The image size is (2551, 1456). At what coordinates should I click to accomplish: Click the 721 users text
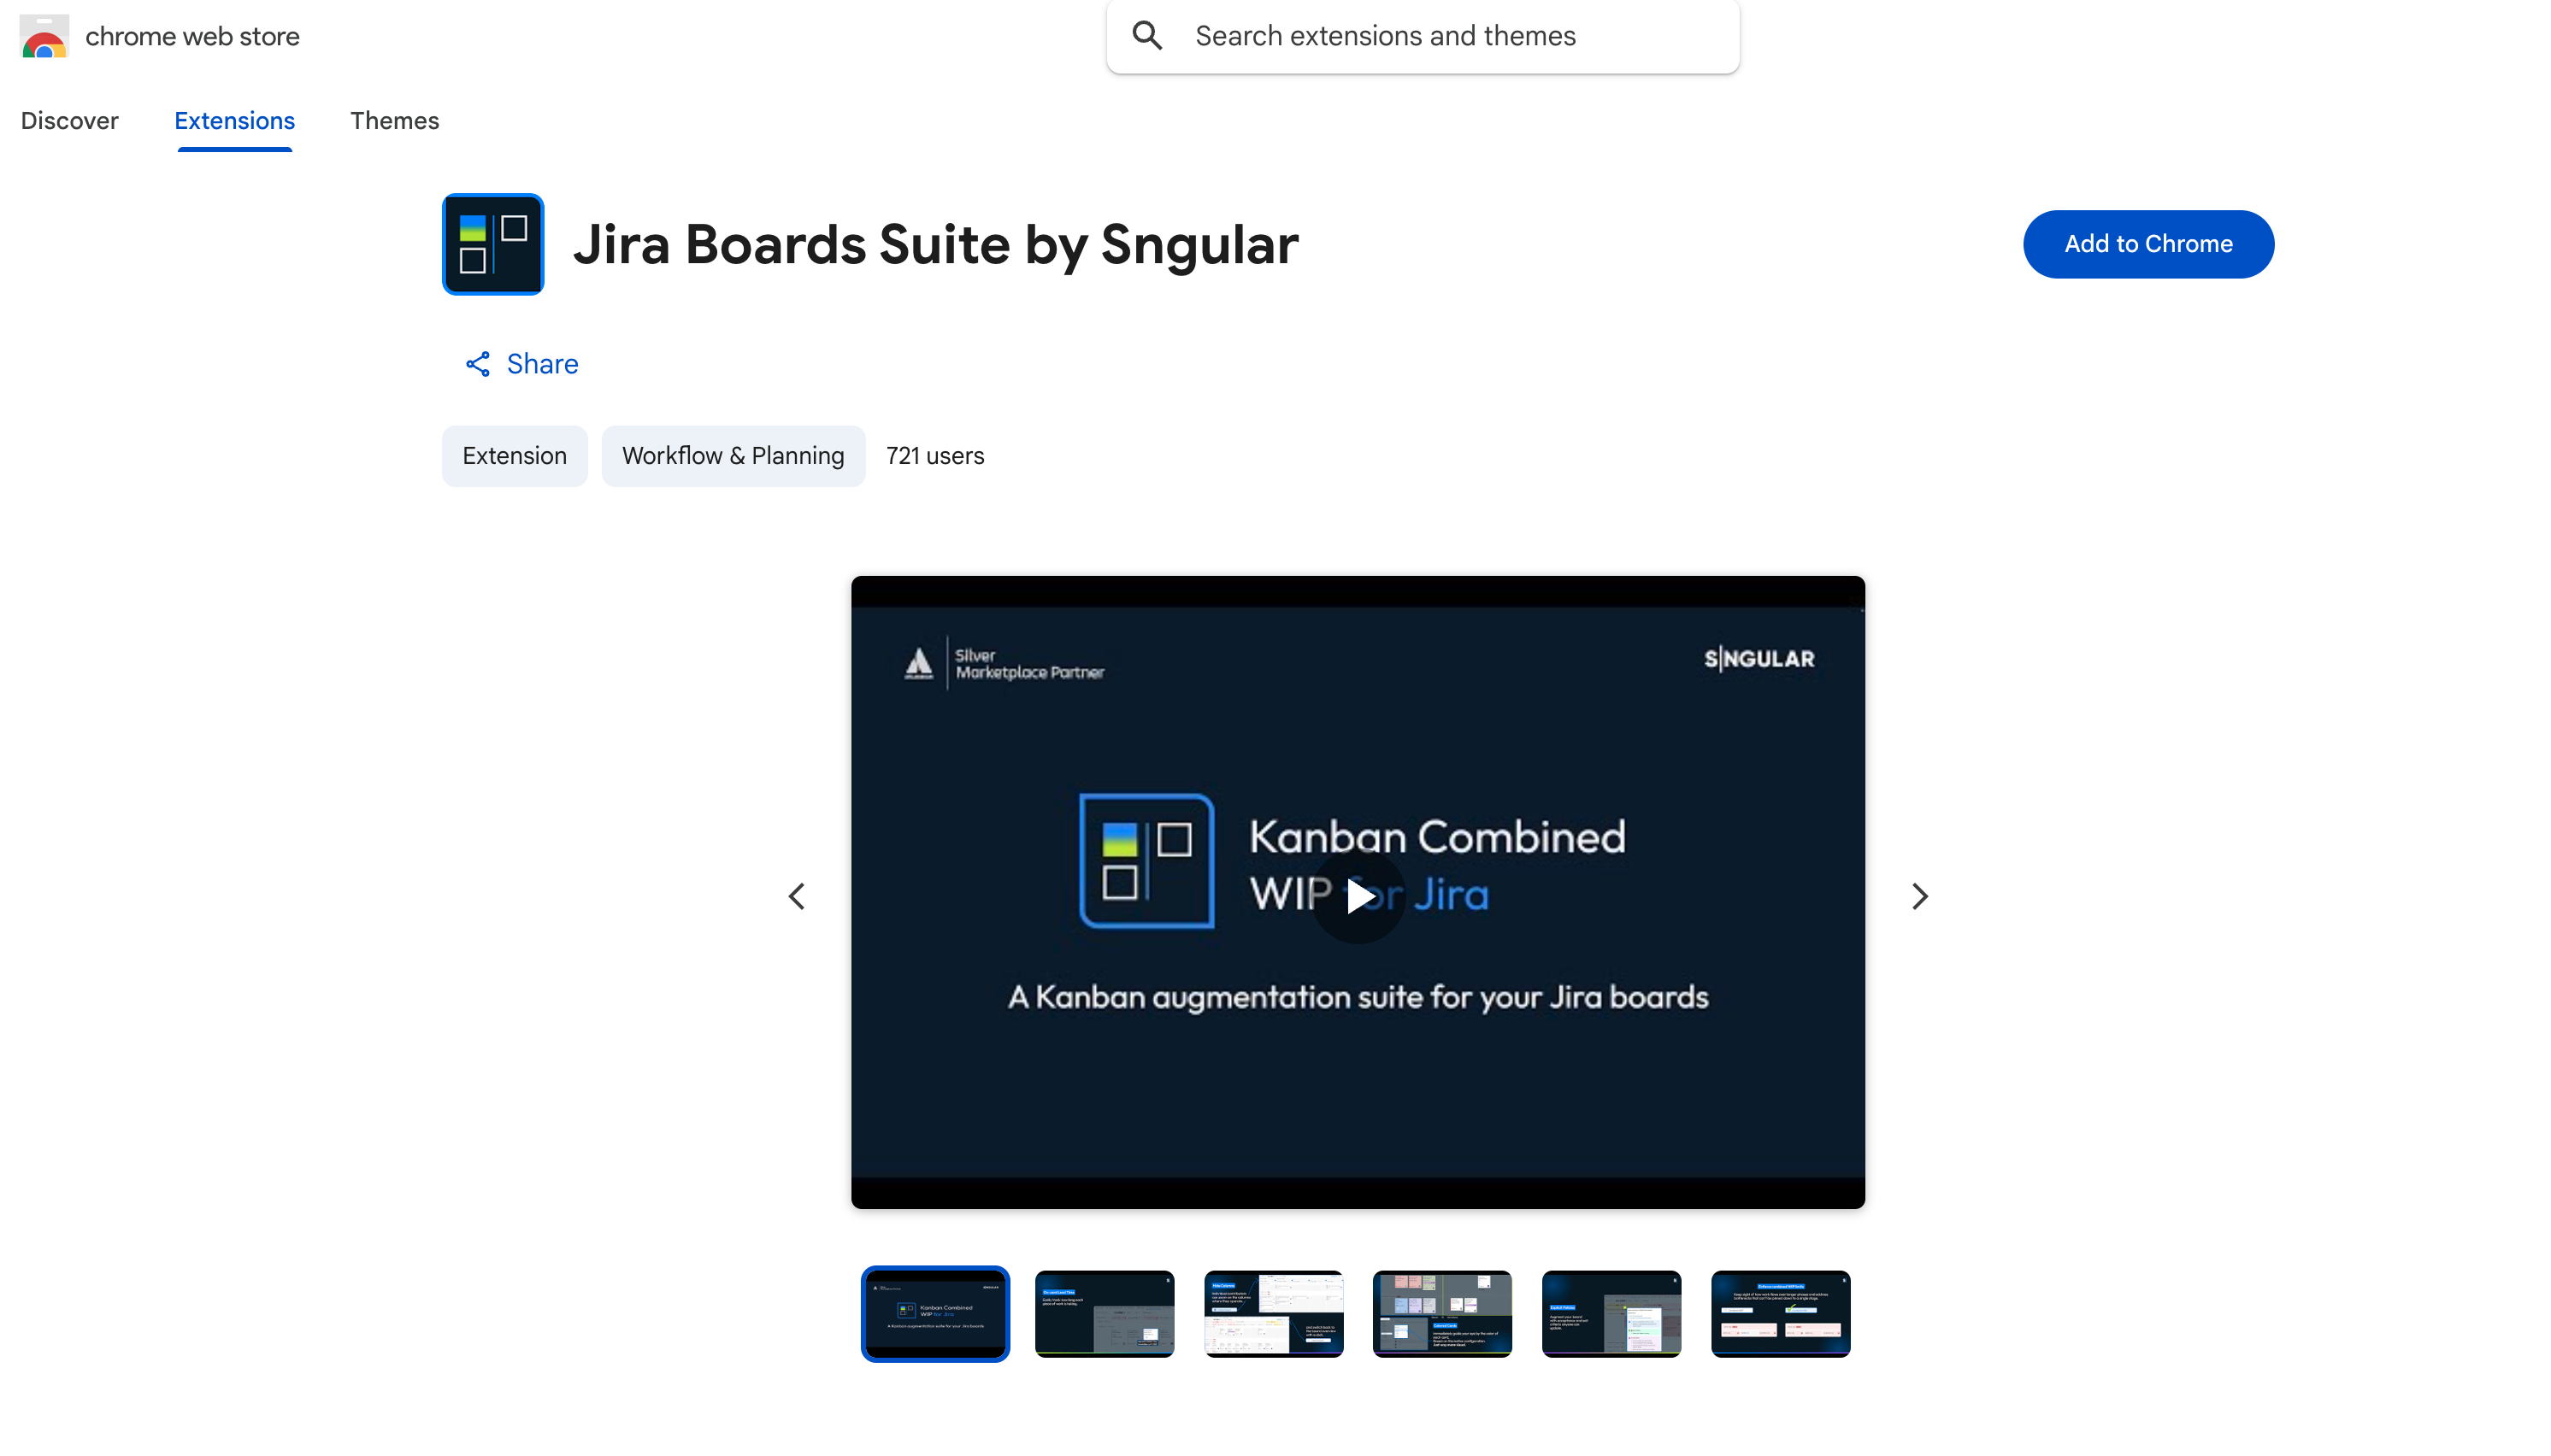(x=935, y=456)
